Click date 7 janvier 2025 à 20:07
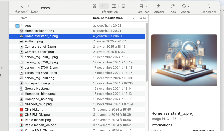This screenshot has width=224, height=131. [110, 41]
